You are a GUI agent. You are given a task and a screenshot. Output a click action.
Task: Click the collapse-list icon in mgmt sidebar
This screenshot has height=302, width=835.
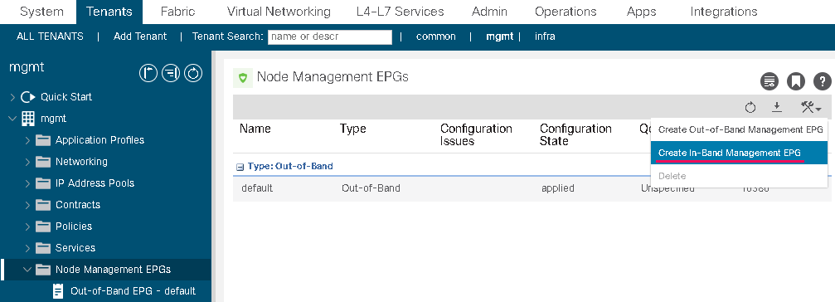click(171, 73)
